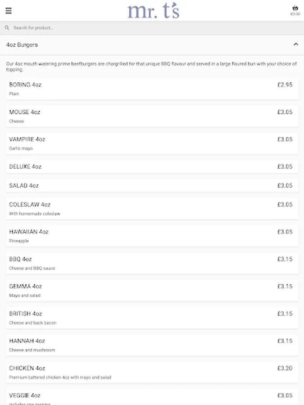Add the MOUSE 4oz cheese burger
Viewport: 304px width, 405px height.
(x=152, y=116)
